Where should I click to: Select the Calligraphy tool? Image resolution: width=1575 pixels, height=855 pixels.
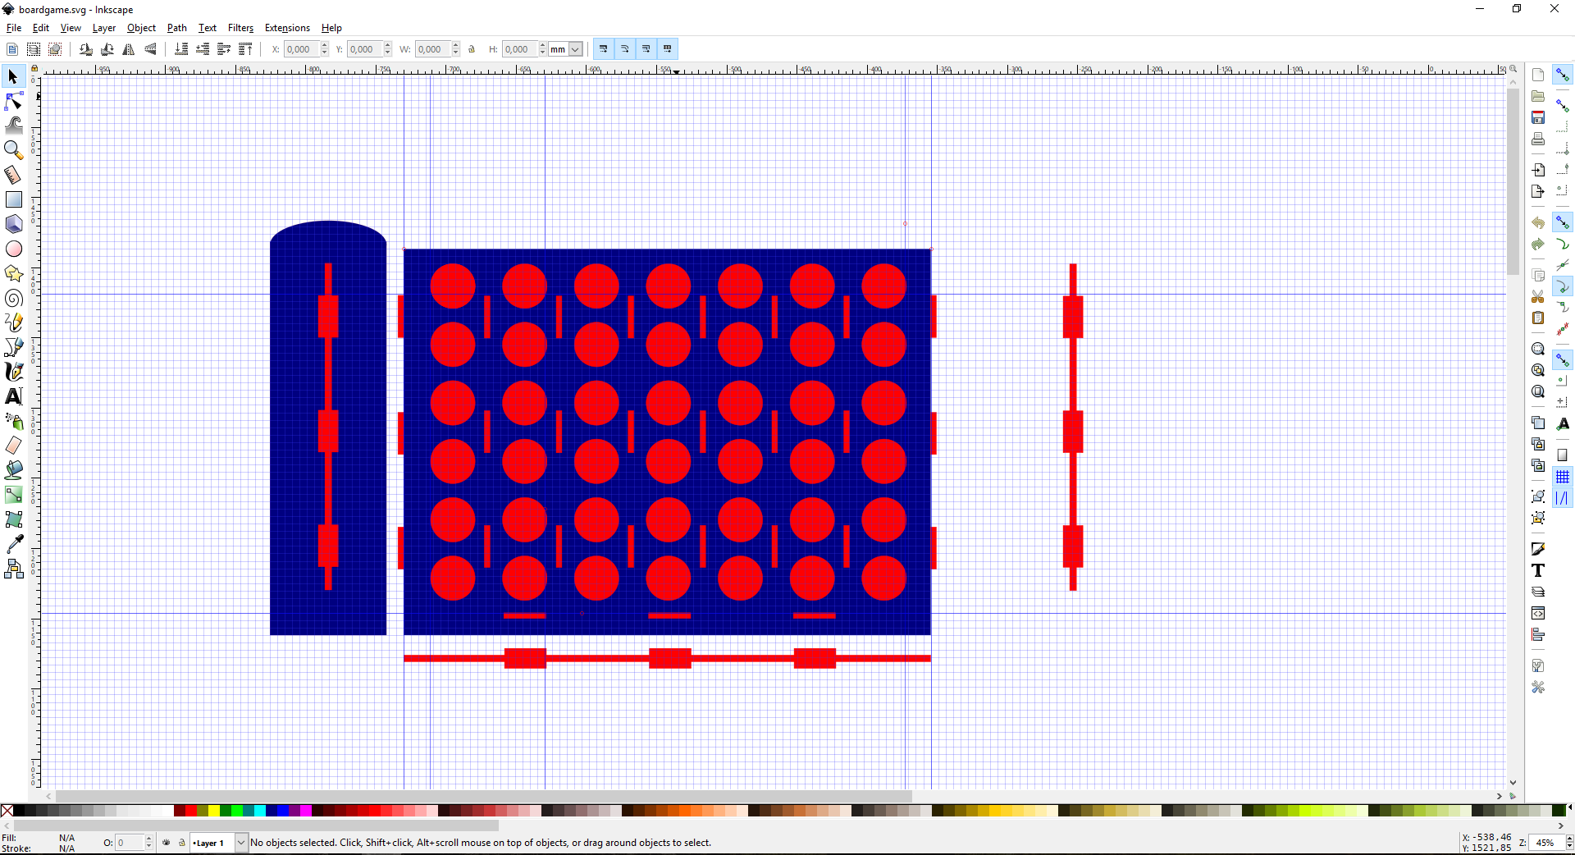13,372
